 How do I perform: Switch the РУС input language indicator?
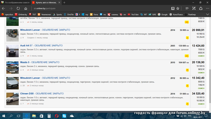[190, 116]
